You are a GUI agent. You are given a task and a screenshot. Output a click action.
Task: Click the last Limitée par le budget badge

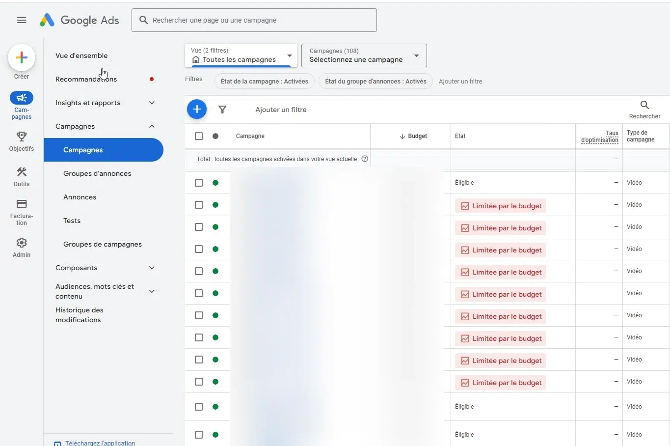click(x=500, y=383)
